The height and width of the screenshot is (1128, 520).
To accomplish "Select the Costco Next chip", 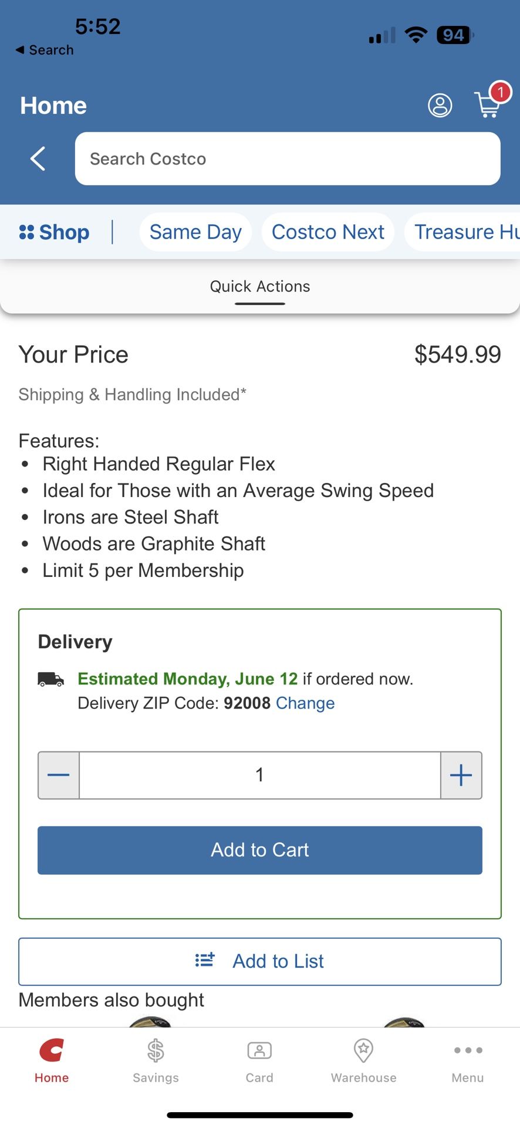I will [x=328, y=232].
